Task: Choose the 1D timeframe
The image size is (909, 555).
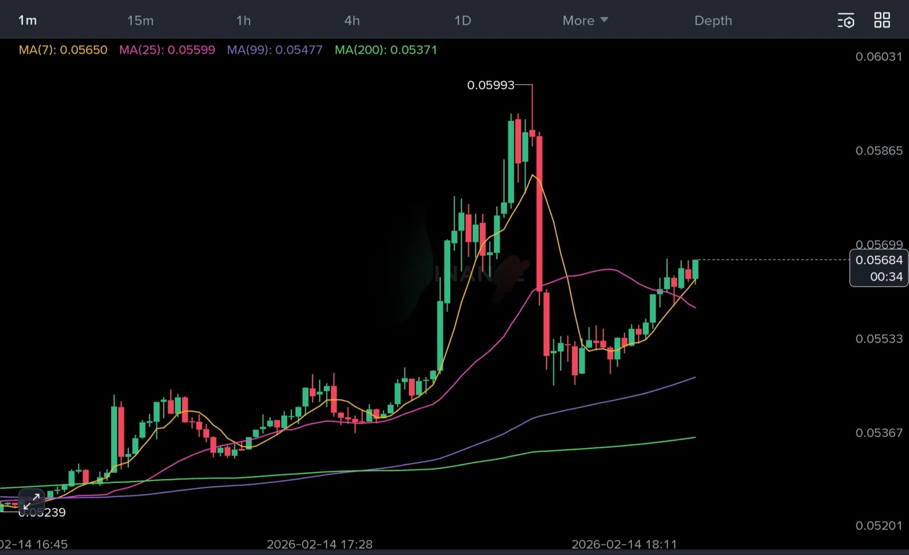Action: click(x=463, y=21)
